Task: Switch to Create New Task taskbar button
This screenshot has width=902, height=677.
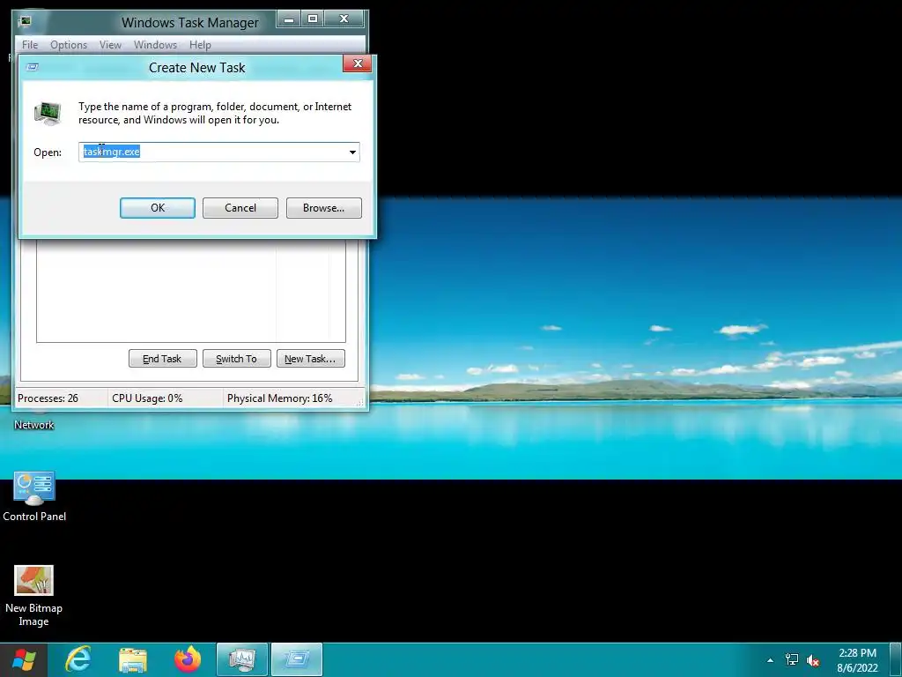Action: pos(297,659)
